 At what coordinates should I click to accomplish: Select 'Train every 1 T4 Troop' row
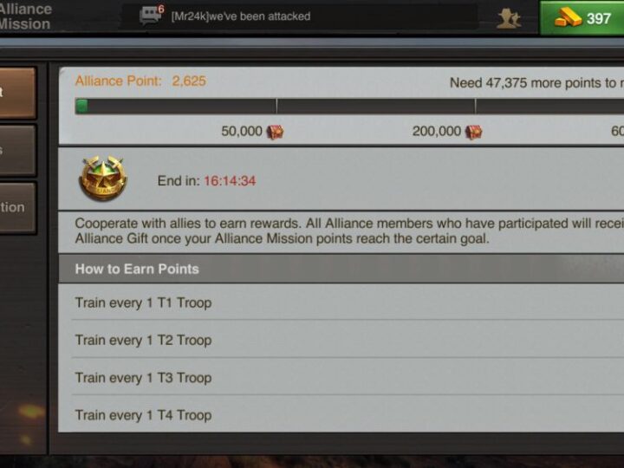[341, 414]
